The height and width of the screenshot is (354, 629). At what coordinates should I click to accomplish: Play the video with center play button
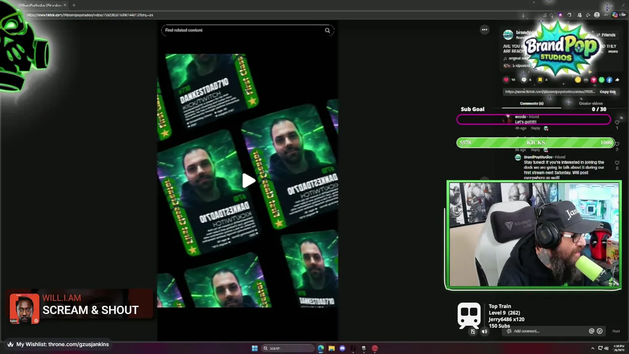coord(249,180)
